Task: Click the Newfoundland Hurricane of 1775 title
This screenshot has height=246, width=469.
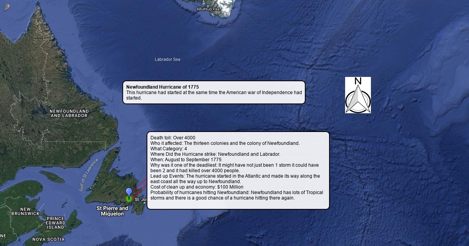Action: click(163, 87)
